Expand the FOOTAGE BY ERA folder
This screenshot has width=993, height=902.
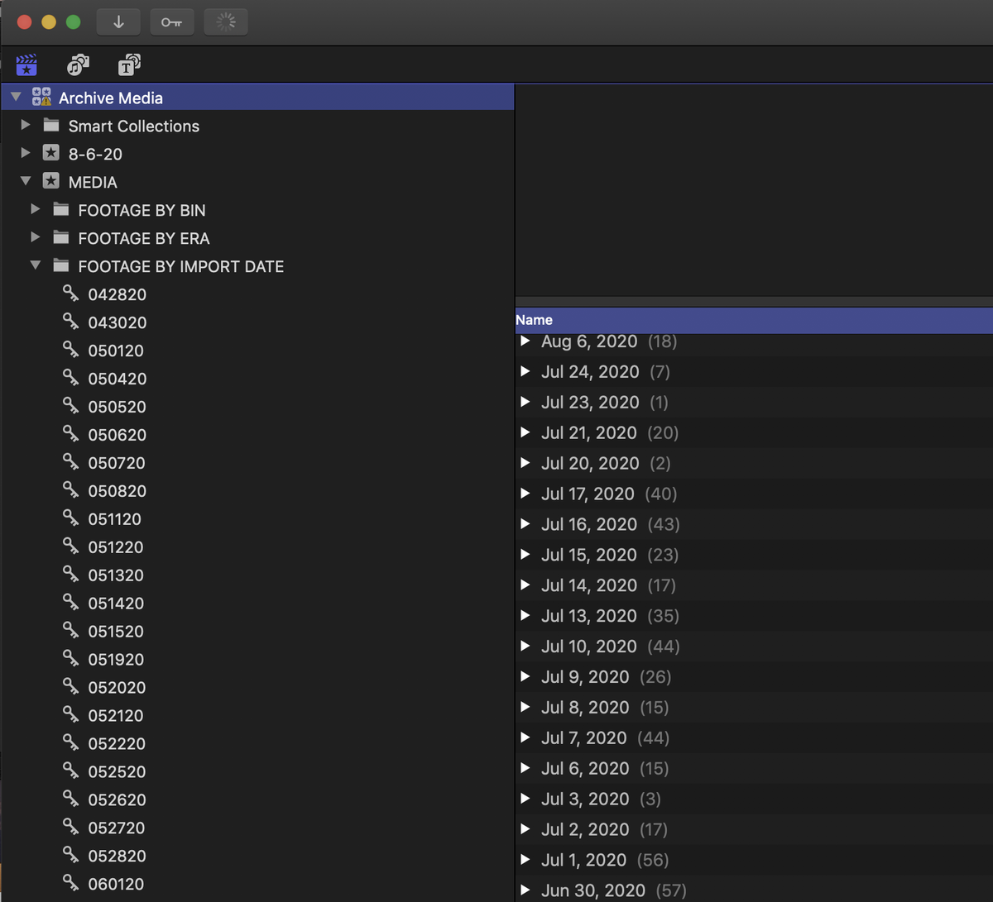(x=35, y=238)
